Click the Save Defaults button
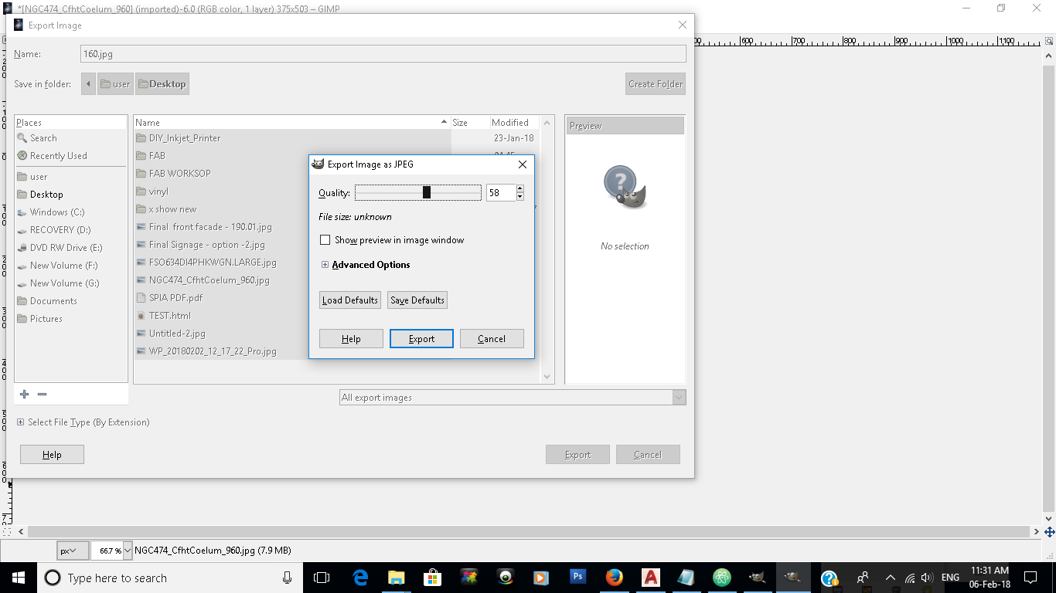Image resolution: width=1056 pixels, height=593 pixels. click(x=417, y=300)
